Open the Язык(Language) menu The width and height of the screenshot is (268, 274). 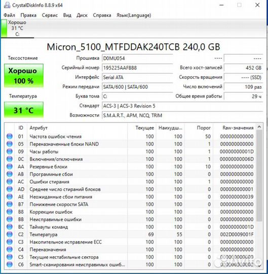[x=134, y=15]
